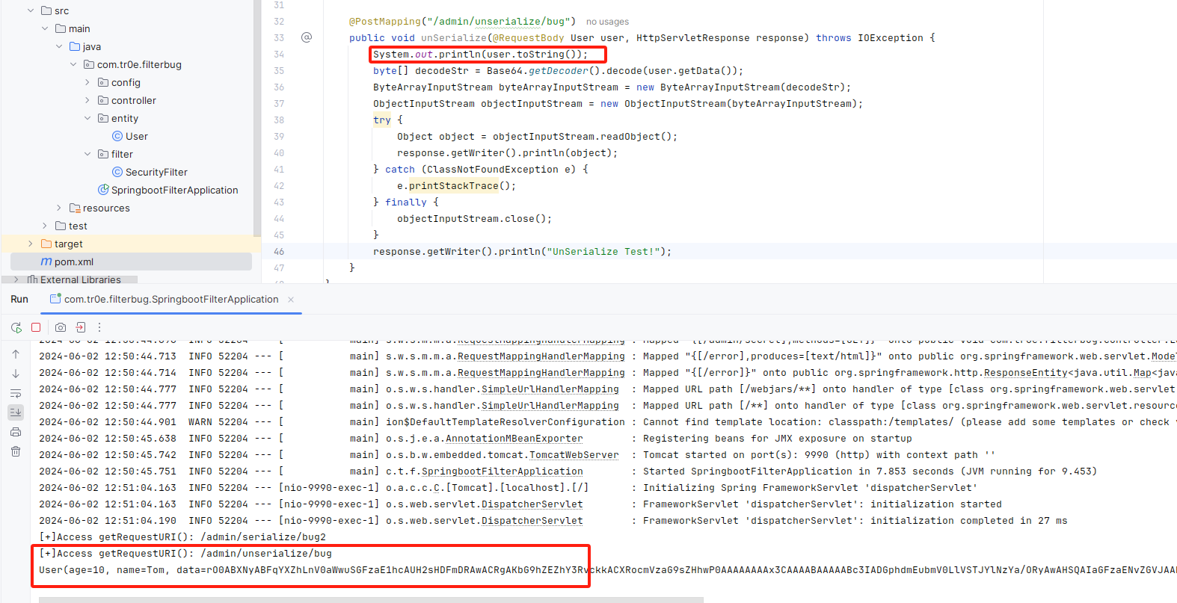Select the Run tool window label
The width and height of the screenshot is (1177, 603).
(19, 299)
